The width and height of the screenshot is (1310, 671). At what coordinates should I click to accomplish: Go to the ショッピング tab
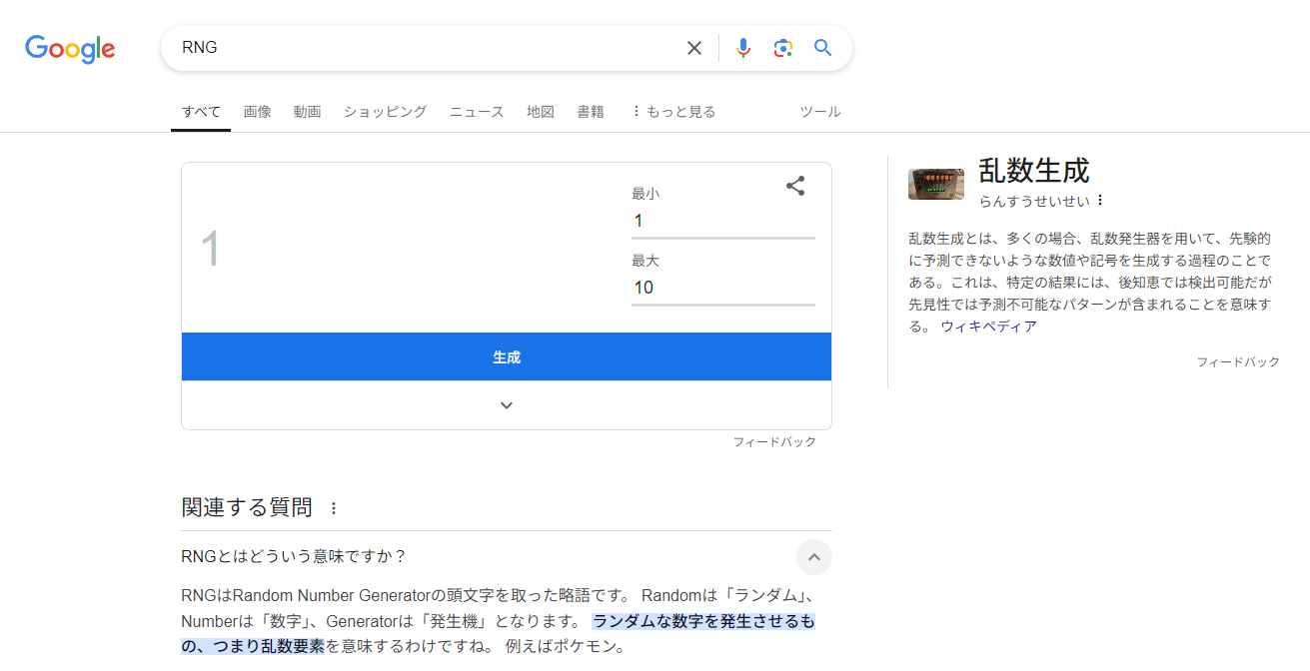point(385,112)
